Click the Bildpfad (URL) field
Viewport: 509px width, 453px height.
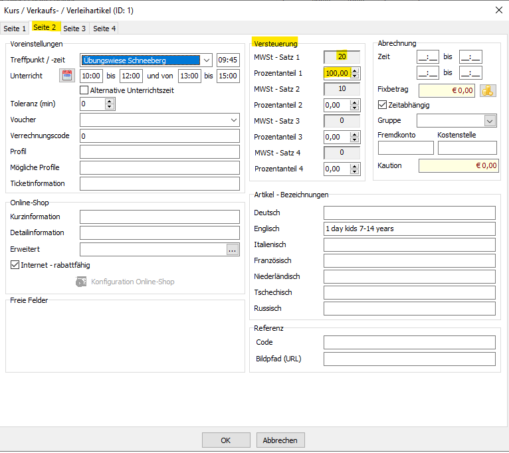[410, 359]
